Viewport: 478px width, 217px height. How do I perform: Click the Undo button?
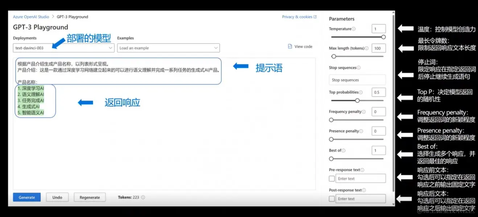[x=57, y=197]
